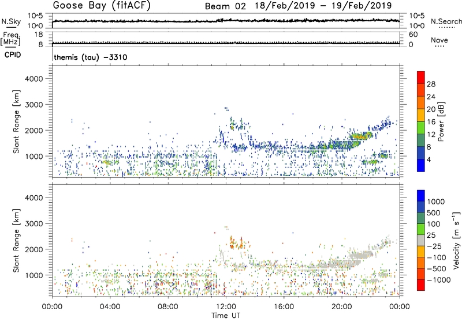Click the "08:00" time axis label
462x319 pixels.
[x=168, y=307]
